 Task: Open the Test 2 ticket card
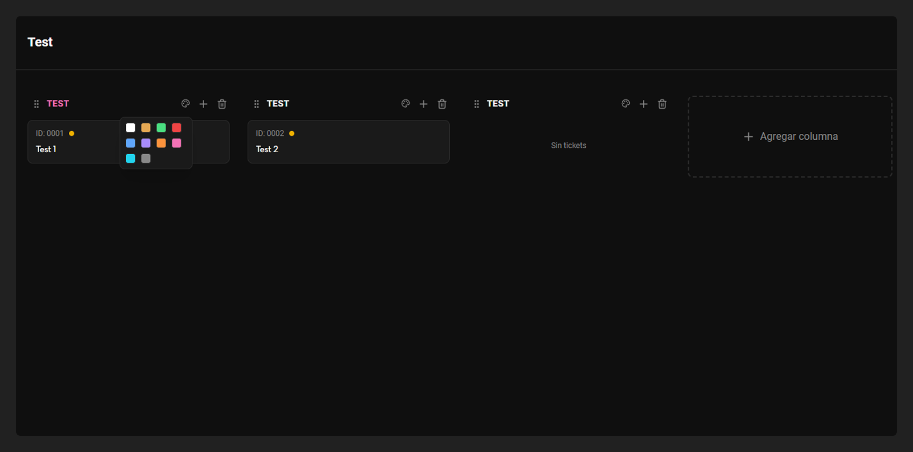[348, 141]
